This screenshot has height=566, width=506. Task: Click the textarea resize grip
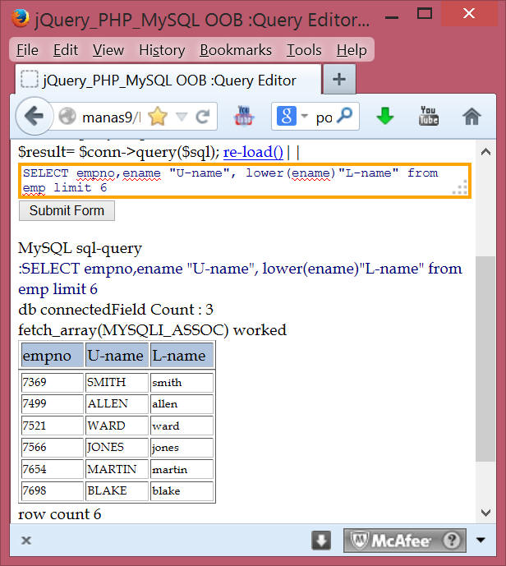pos(461,189)
